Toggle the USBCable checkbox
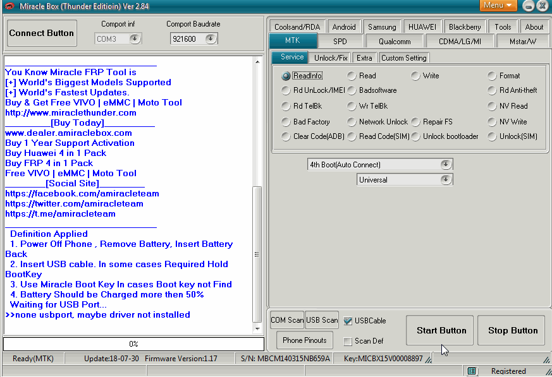The width and height of the screenshot is (552, 377). point(348,321)
